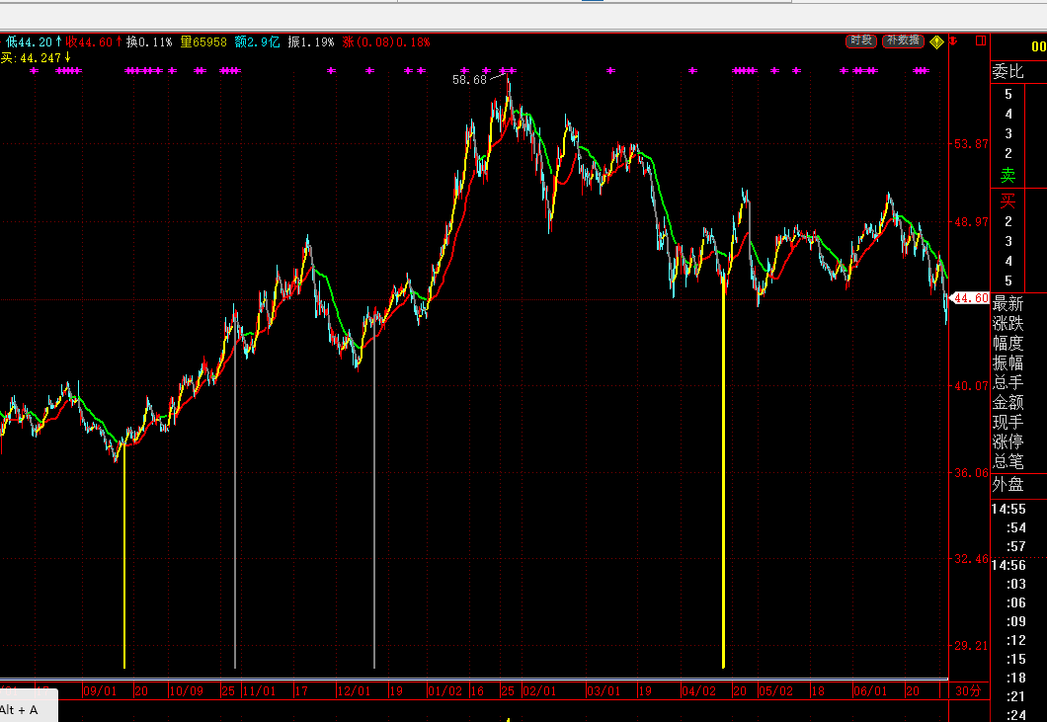Click the 58.68 high price label
The image size is (1047, 722).
(469, 79)
